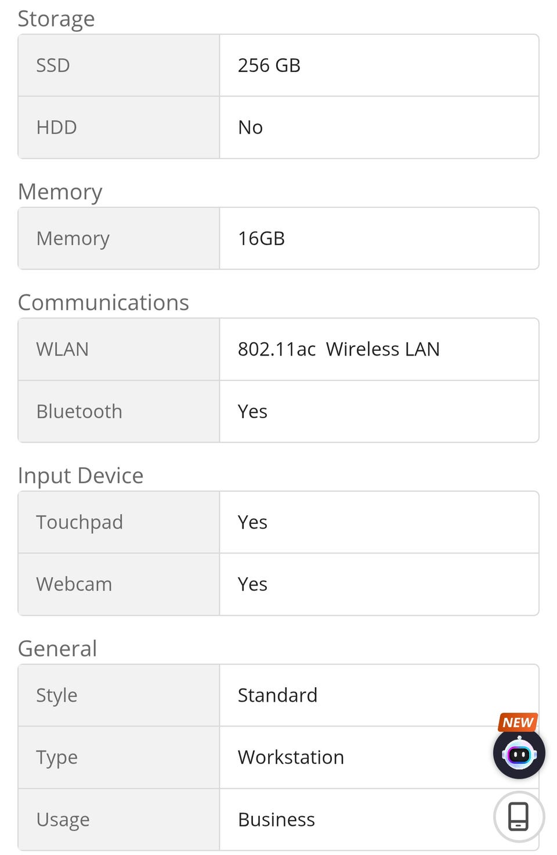Open the chatbot assistant robot icon
Viewport: 557px width, 855px height.
tap(519, 753)
